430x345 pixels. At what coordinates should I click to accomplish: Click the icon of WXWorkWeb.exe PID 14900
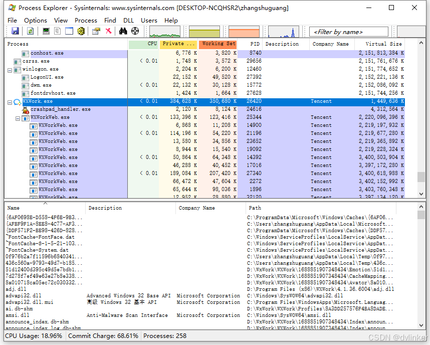[34, 126]
